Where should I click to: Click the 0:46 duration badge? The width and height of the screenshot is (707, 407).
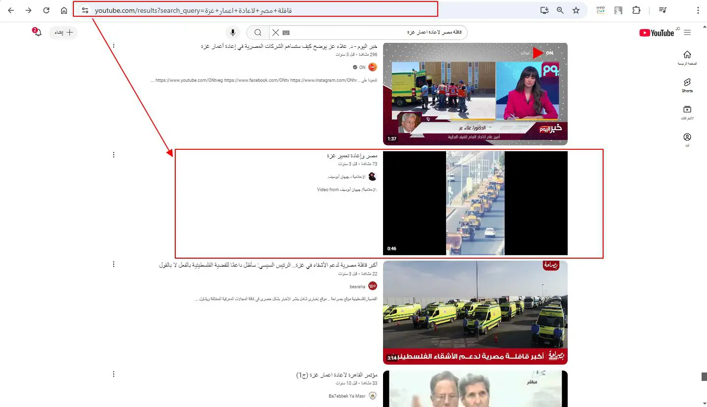pos(392,249)
